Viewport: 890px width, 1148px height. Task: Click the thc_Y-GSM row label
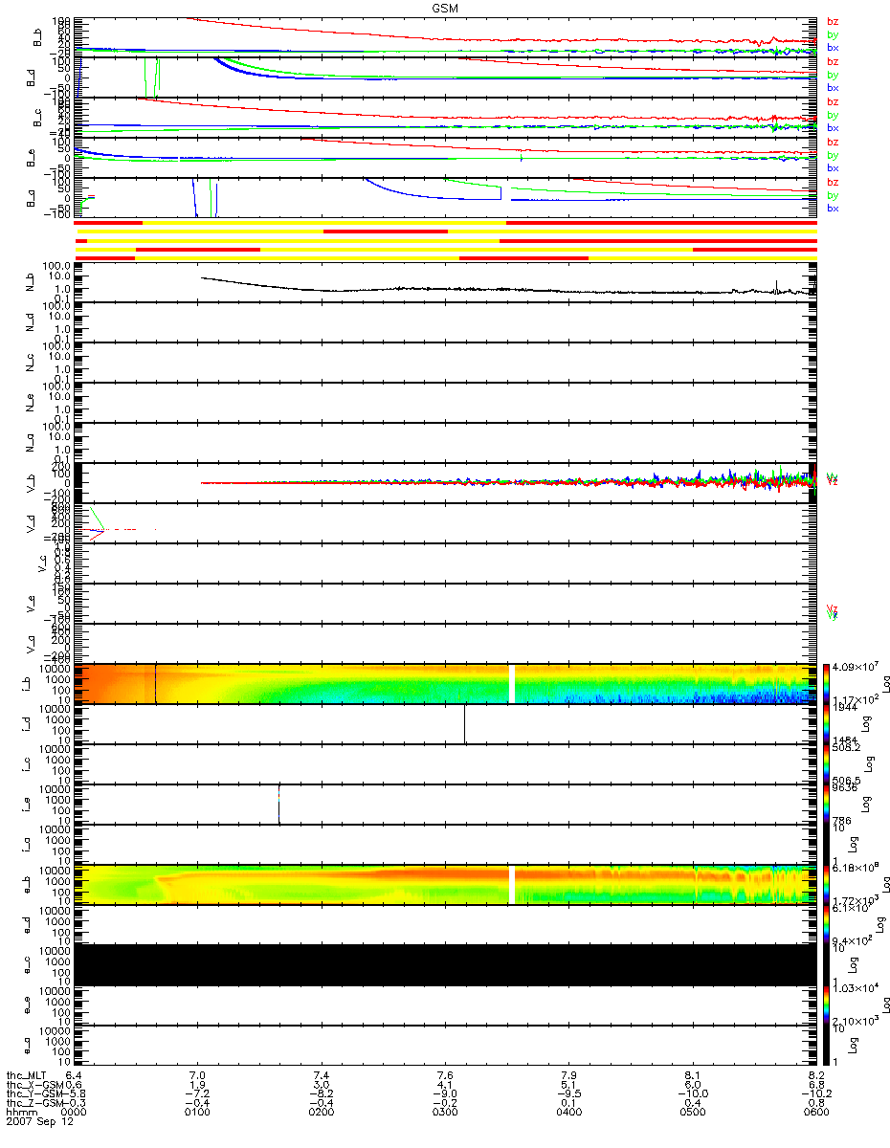tap(34, 1093)
